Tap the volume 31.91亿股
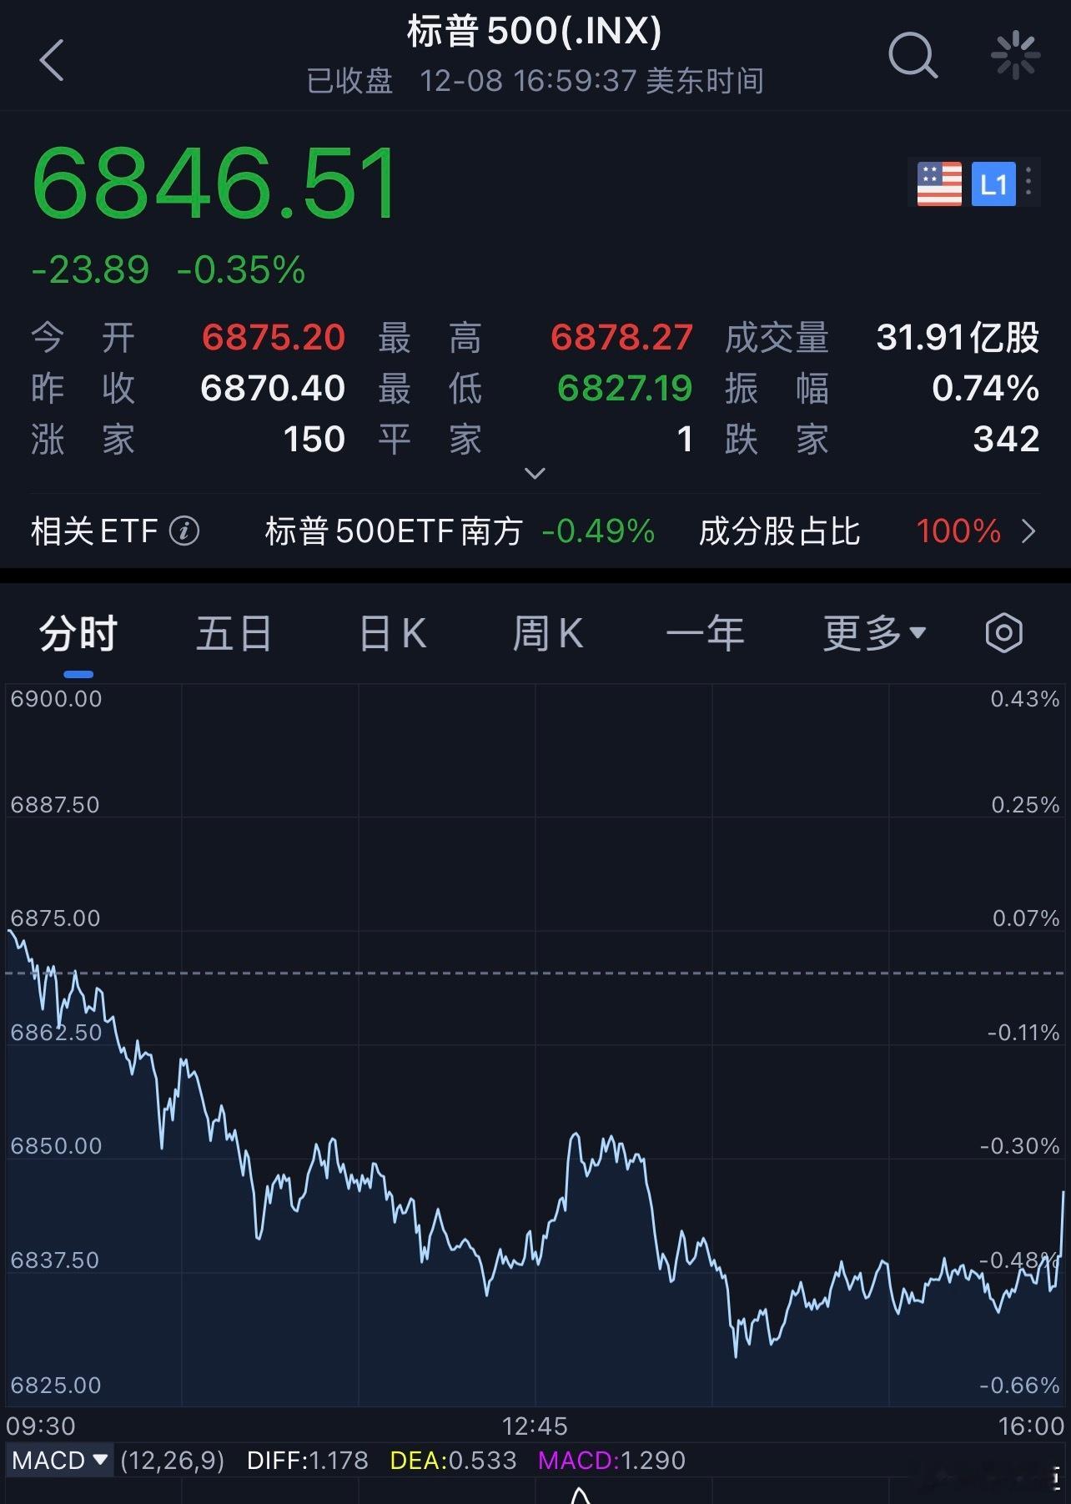This screenshot has width=1071, height=1504. coord(958,338)
